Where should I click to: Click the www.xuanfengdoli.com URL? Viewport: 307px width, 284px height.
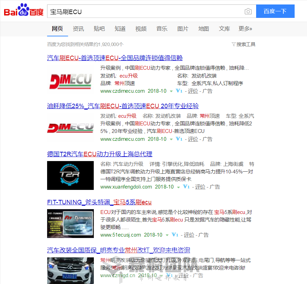126,187
